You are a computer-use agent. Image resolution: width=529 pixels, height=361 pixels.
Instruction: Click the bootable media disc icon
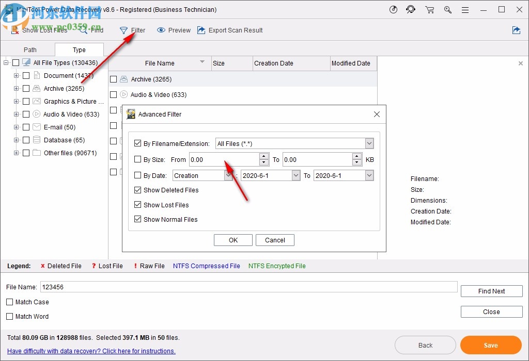(x=393, y=10)
